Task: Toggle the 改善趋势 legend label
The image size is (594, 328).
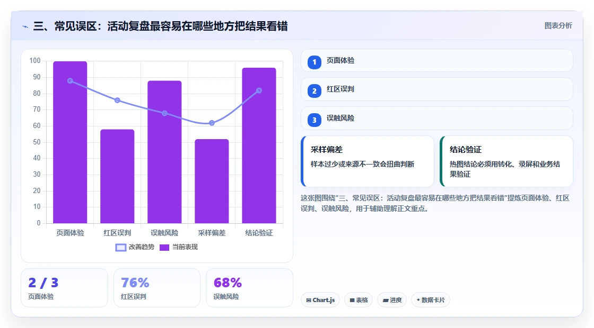Action: coord(141,247)
